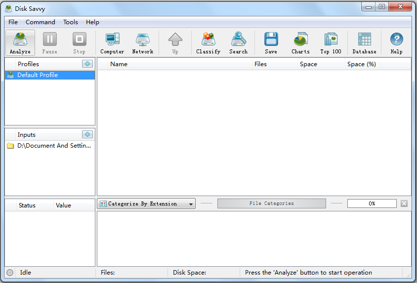Click the Disk Space: status bar field
This screenshot has height=283, width=417.
(204, 273)
